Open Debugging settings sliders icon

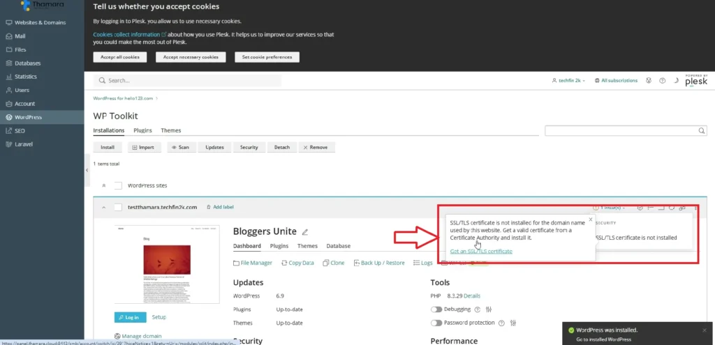click(x=489, y=309)
